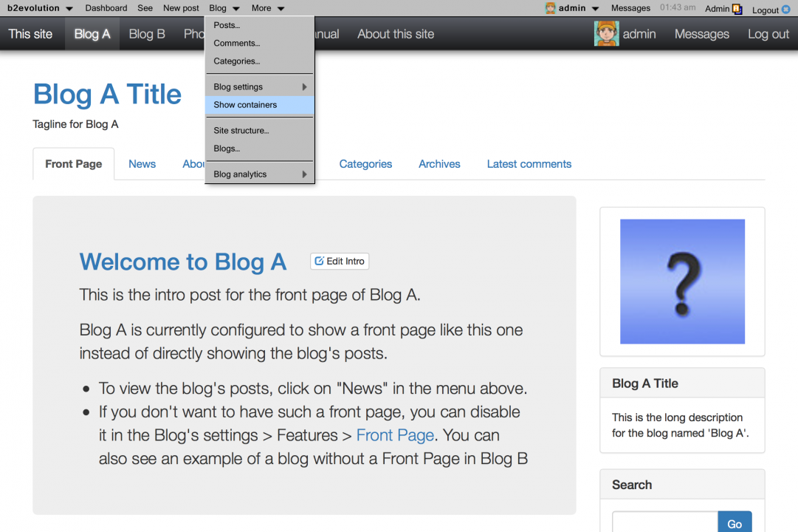The image size is (798, 532).
Task: Click the Welcome to Blog A heading
Action: click(x=182, y=262)
